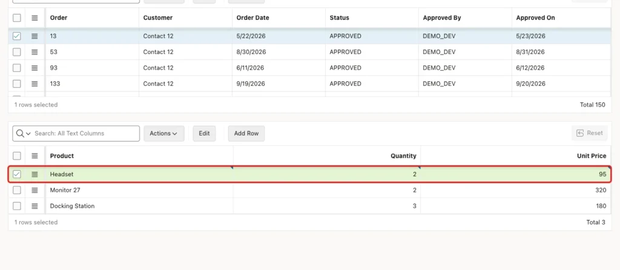
Task: Check the Docking Station row checkbox
Action: point(16,206)
